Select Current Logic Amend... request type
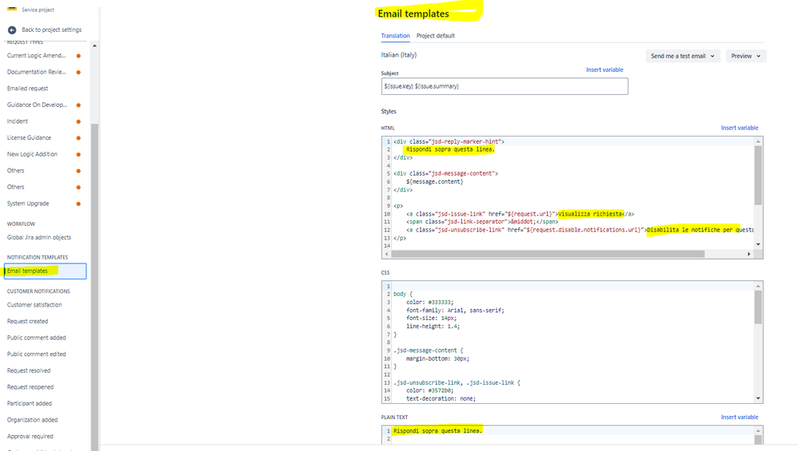Image resolution: width=798 pixels, height=451 pixels. [x=36, y=55]
